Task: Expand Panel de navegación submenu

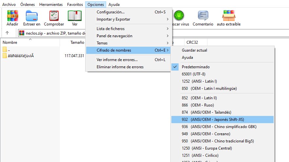Action: tap(128, 36)
